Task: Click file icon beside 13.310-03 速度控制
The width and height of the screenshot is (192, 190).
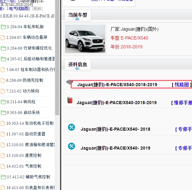Action: (3, 156)
